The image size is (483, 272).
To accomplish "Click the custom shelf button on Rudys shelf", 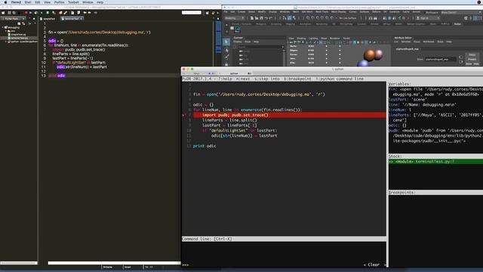I will pos(238,29).
